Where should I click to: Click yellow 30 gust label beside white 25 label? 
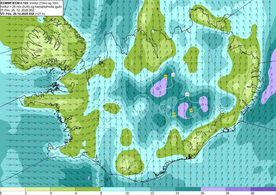tap(165, 76)
